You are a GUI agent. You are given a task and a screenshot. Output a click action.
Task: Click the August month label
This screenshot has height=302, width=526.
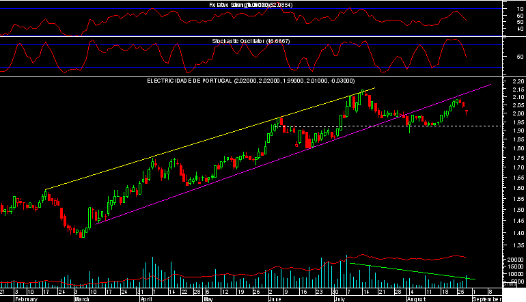point(416,299)
